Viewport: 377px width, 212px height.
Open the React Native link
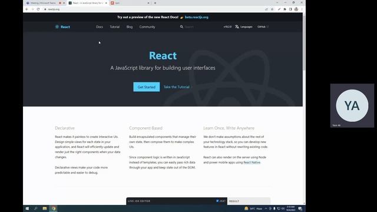252,163
